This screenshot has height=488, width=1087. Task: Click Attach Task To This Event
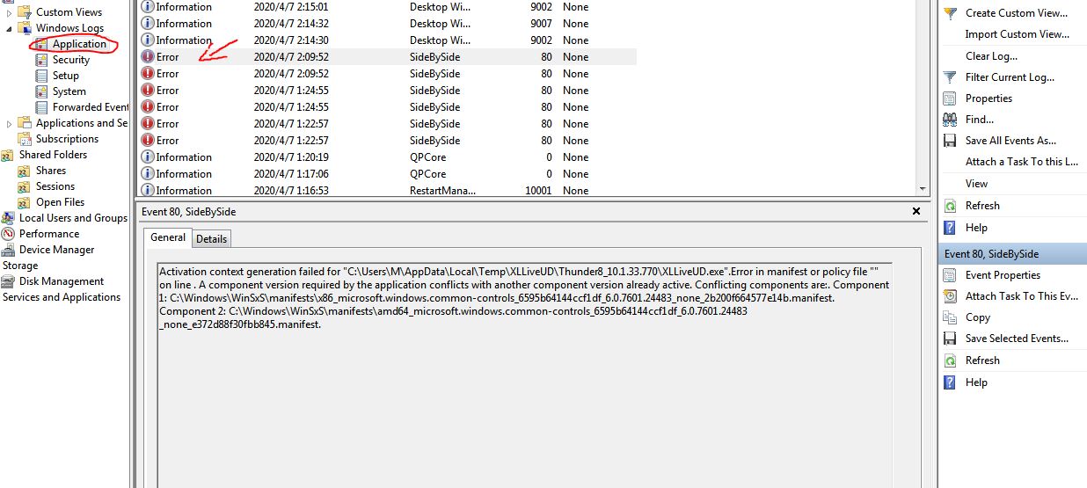1021,296
